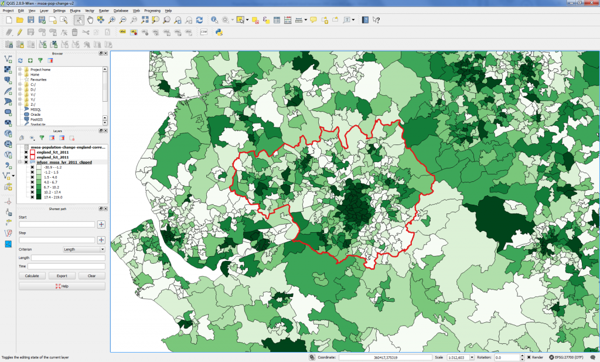The height and width of the screenshot is (362, 600).
Task: Open the Vector menu
Action: [90, 11]
